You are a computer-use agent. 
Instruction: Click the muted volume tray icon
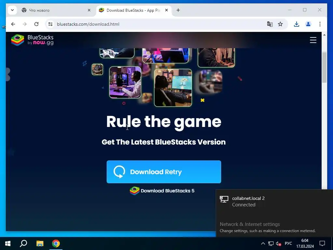tap(278, 243)
